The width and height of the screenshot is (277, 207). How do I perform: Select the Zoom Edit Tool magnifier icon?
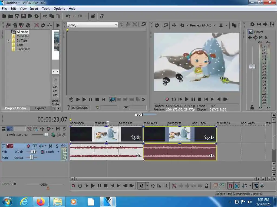click(166, 186)
